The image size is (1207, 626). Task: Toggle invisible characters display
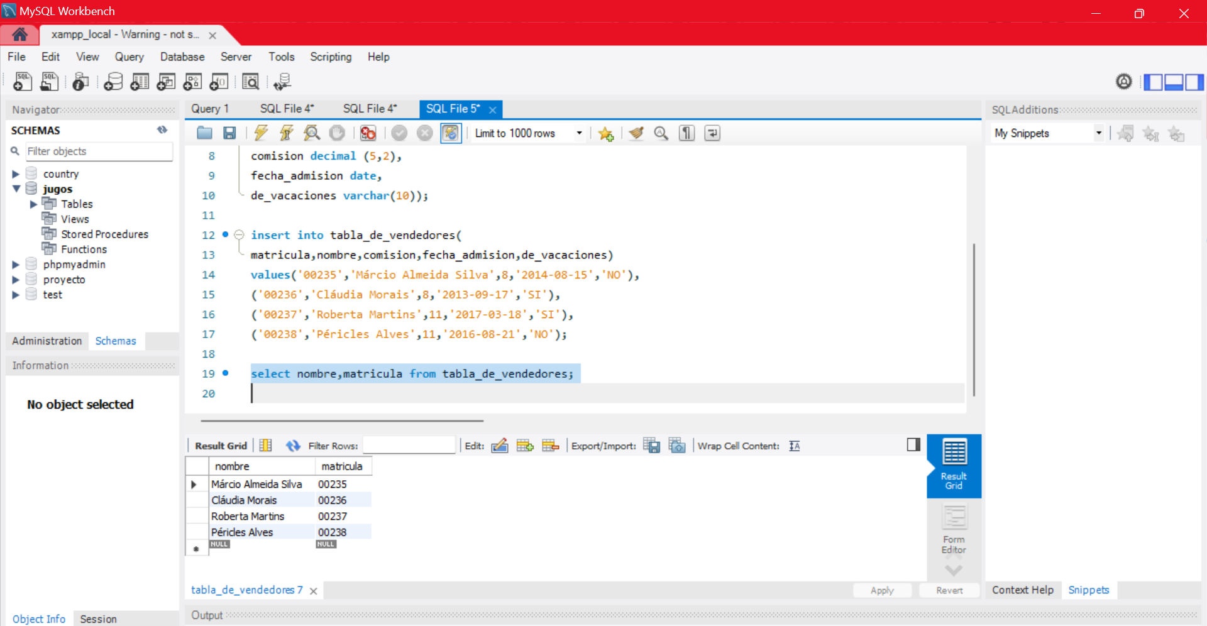point(687,133)
